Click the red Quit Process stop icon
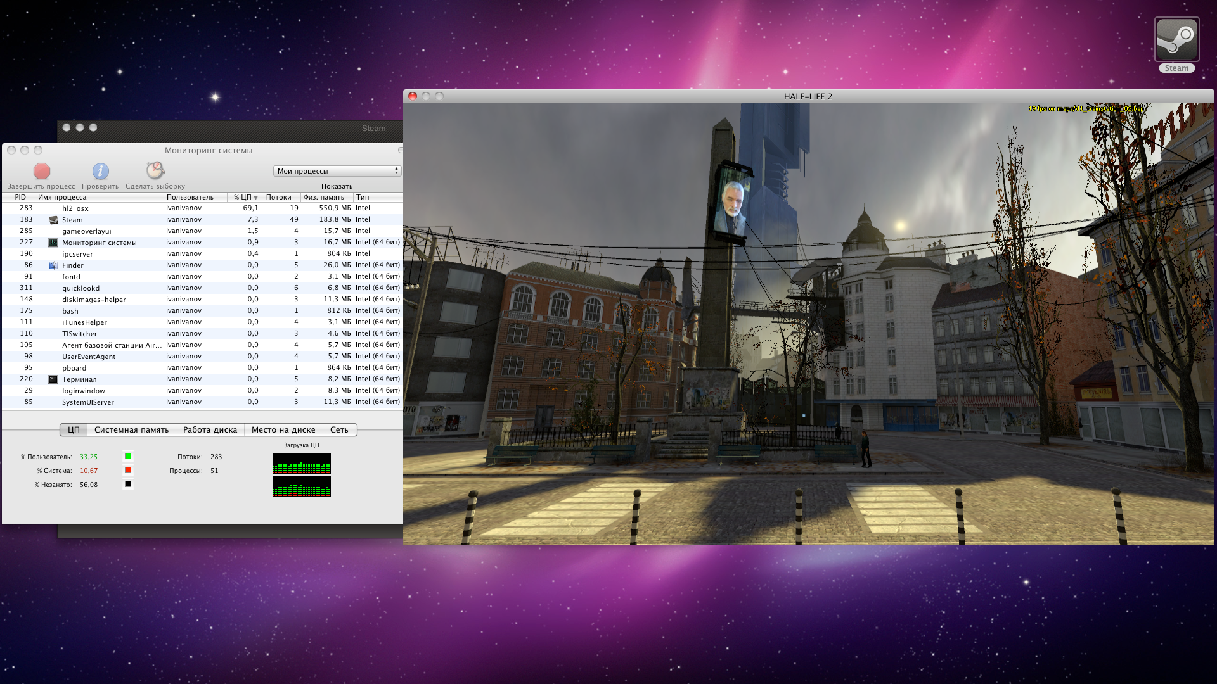This screenshot has height=684, width=1217. pyautogui.click(x=42, y=171)
